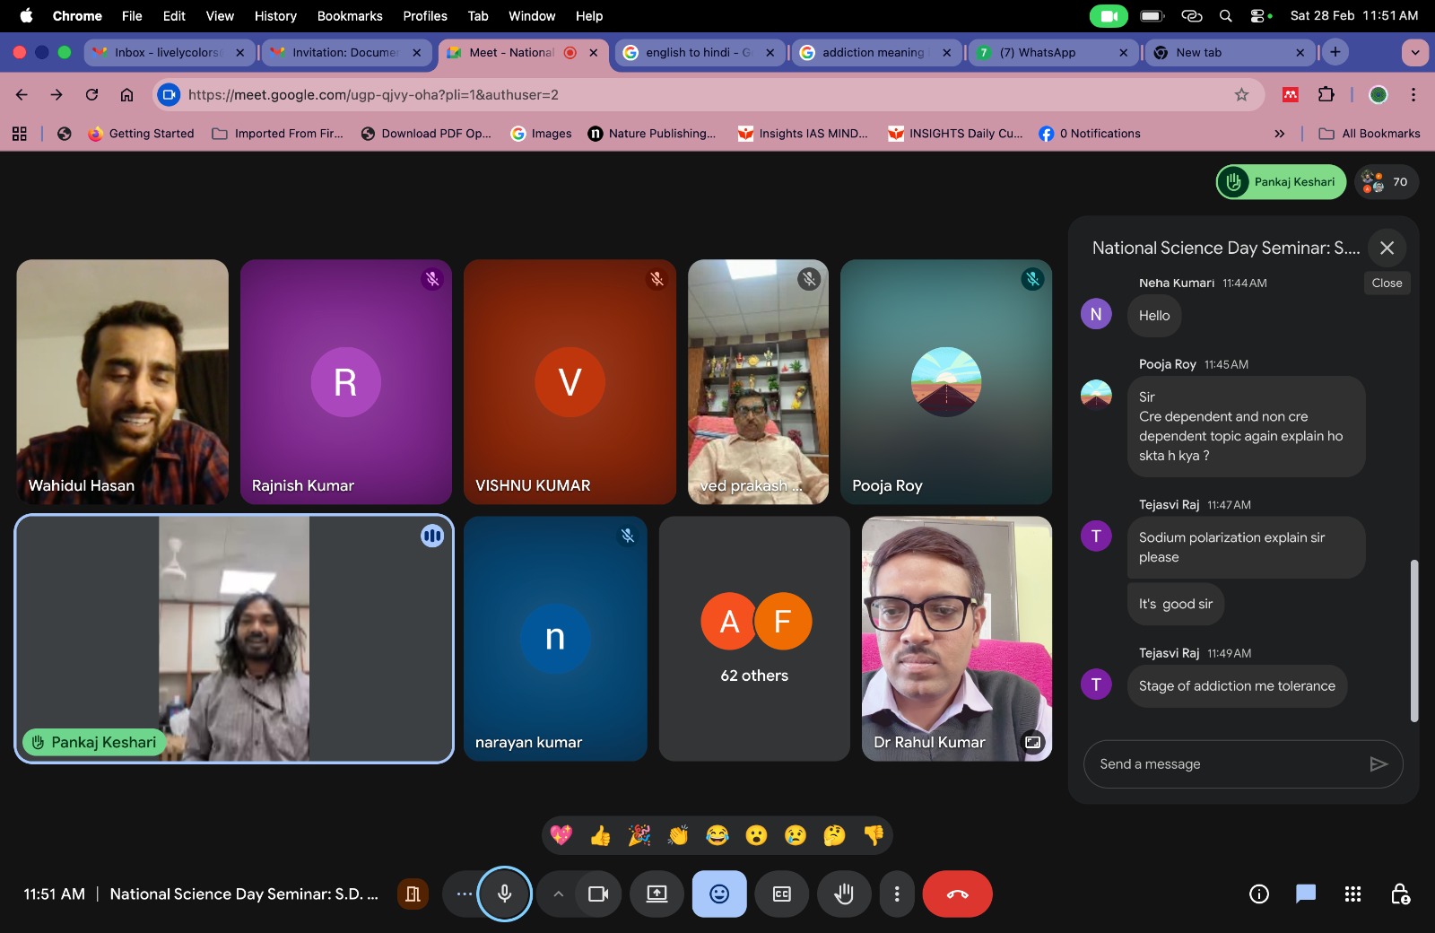This screenshot has height=933, width=1435.
Task: Open the All Bookmarks folder
Action: click(1370, 134)
